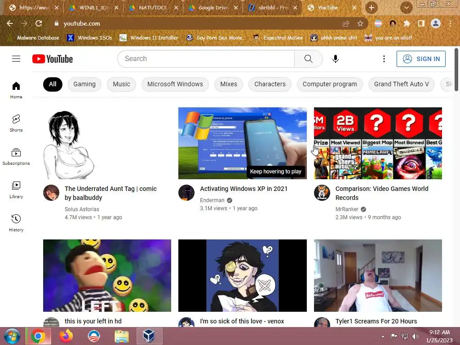This screenshot has width=460, height=345.
Task: Open the YouTube hamburger guide menu
Action: click(16, 59)
